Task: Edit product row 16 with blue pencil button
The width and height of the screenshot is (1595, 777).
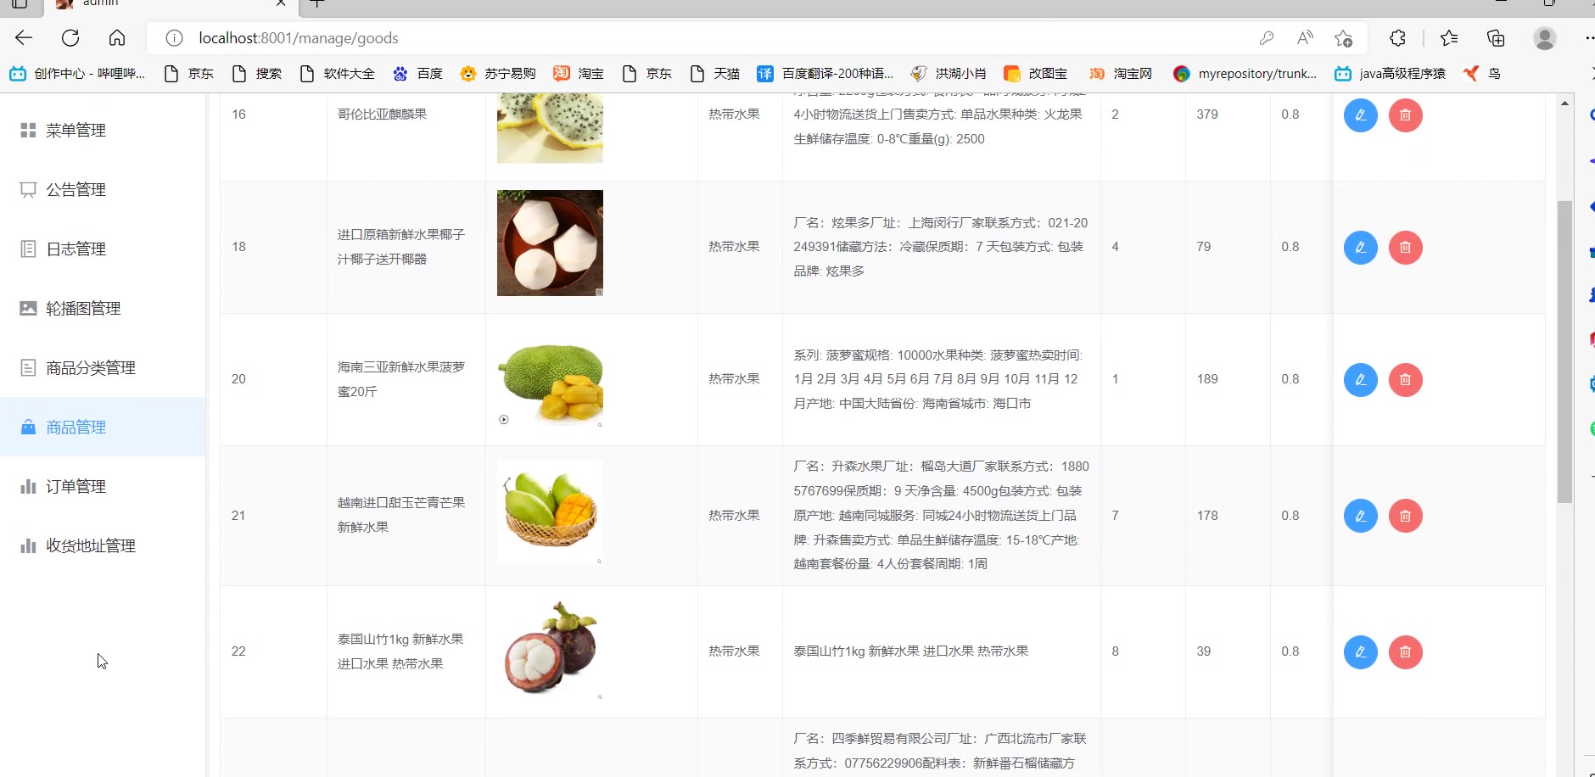Action: (1360, 115)
